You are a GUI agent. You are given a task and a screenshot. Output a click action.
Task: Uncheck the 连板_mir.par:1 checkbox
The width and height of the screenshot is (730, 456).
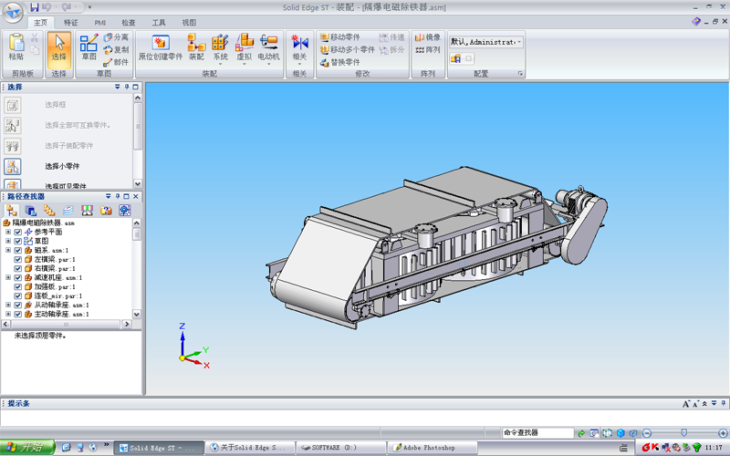click(x=17, y=295)
